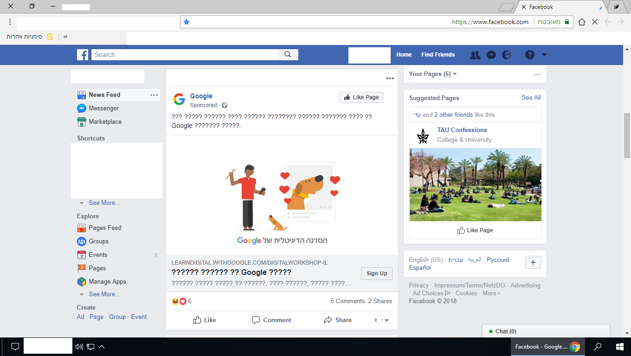Open the Google page name link
631x356 pixels.
tap(201, 96)
